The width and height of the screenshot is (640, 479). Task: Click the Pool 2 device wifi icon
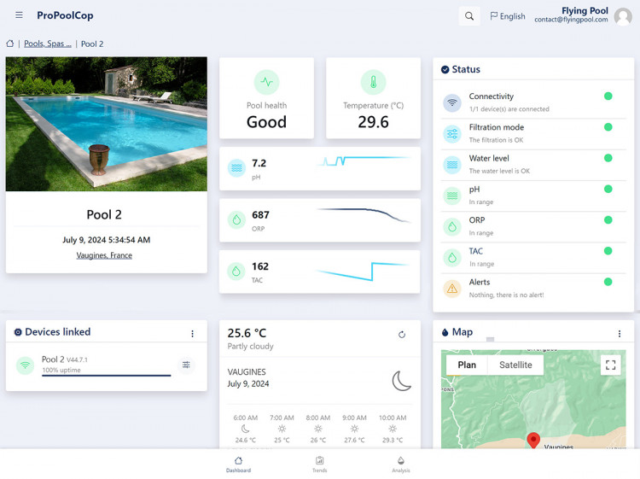pos(25,365)
